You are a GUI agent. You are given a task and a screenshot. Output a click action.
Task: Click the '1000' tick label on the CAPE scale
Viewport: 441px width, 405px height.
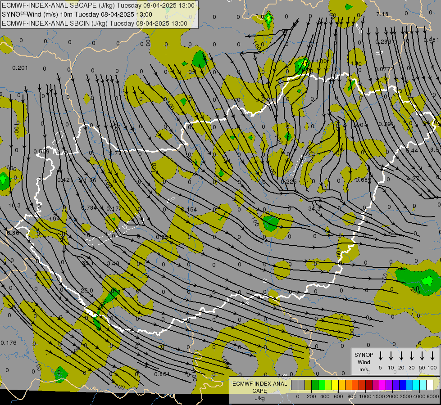(365, 396)
